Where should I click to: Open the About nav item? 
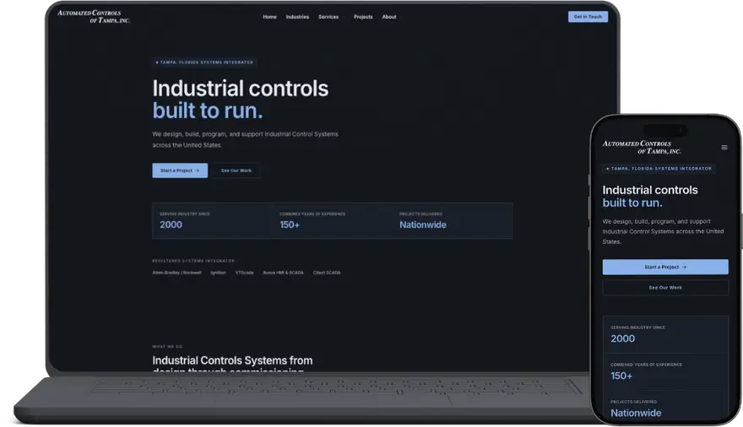(x=389, y=17)
